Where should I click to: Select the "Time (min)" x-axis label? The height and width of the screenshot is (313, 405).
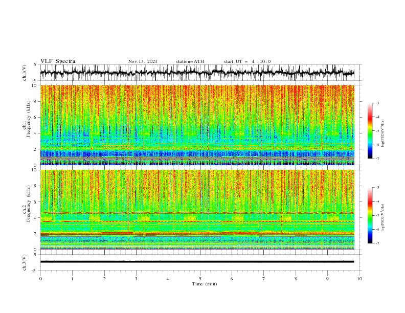[x=205, y=284]
